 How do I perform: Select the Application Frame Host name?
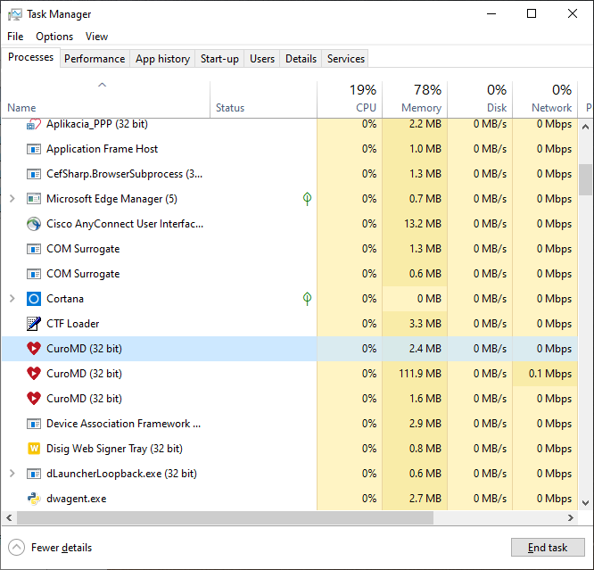tap(102, 149)
